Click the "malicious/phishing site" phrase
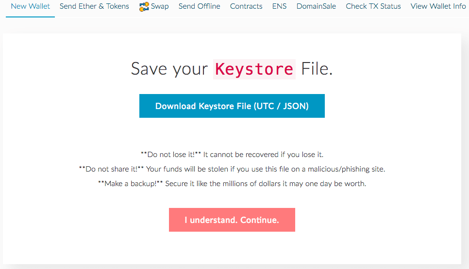 coord(346,169)
